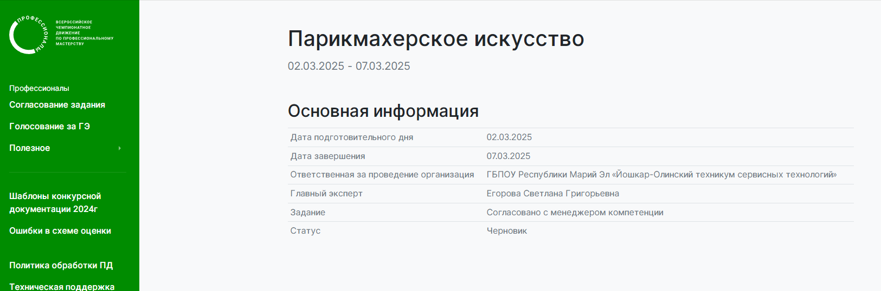Click the date range under the title

(349, 66)
